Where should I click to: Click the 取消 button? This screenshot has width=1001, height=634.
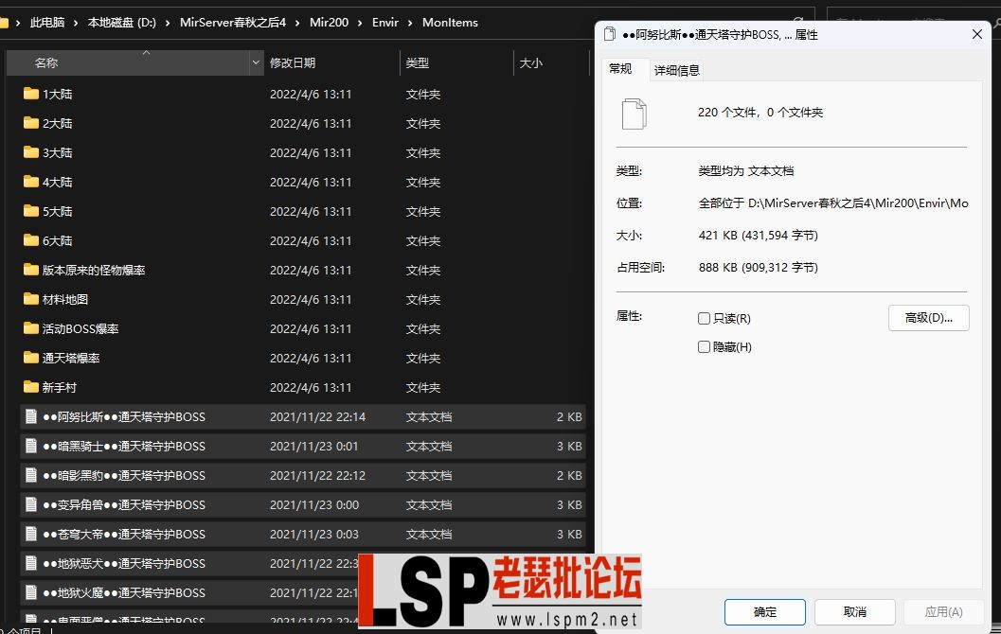[x=855, y=611]
